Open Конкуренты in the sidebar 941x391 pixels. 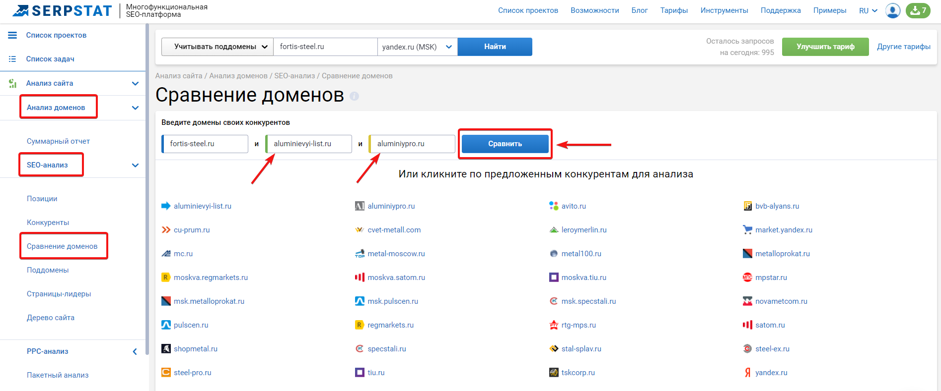(48, 223)
